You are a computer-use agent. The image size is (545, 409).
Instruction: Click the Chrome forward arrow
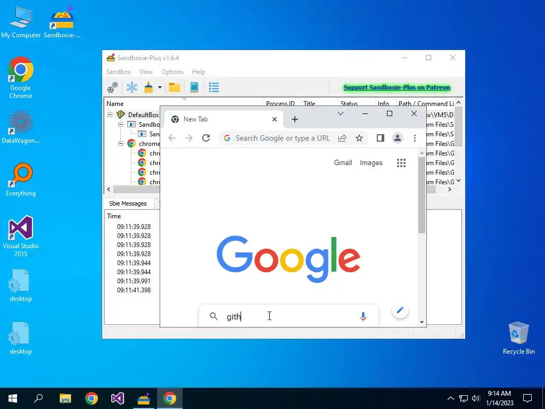click(x=189, y=138)
